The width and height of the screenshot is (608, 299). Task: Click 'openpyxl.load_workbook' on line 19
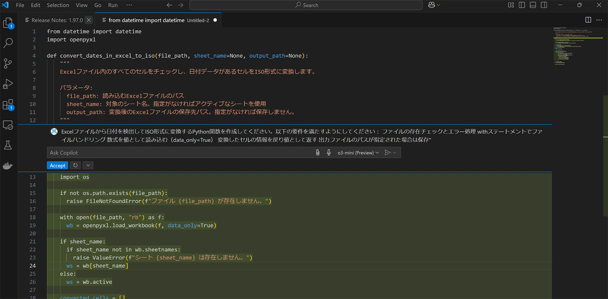(119, 225)
